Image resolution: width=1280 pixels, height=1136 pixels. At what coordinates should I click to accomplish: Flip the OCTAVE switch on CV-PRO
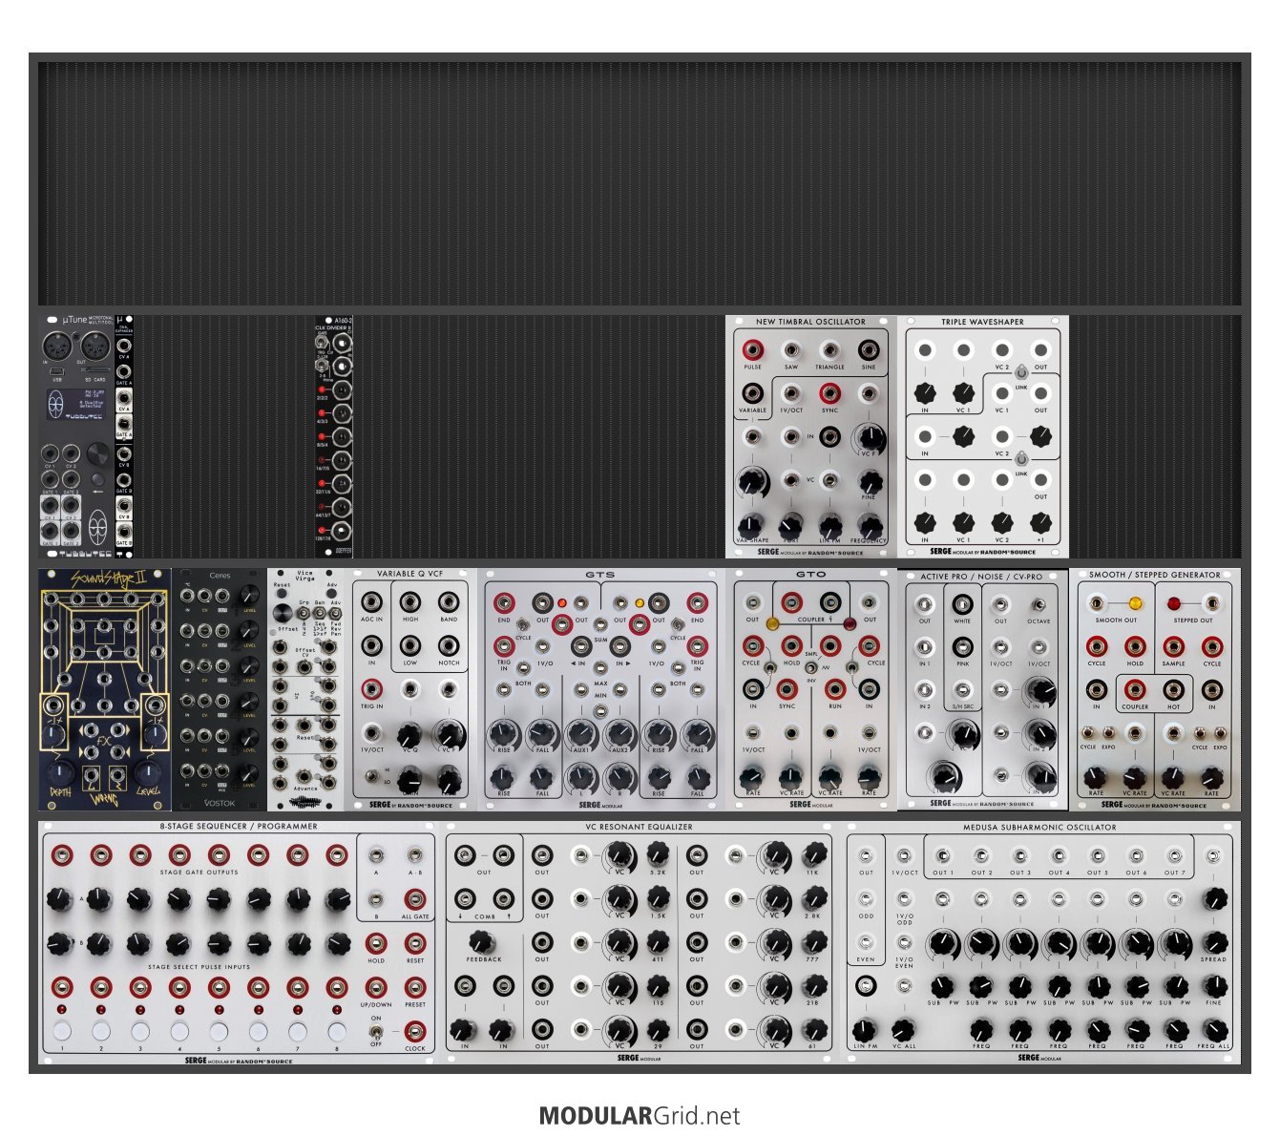1039,604
